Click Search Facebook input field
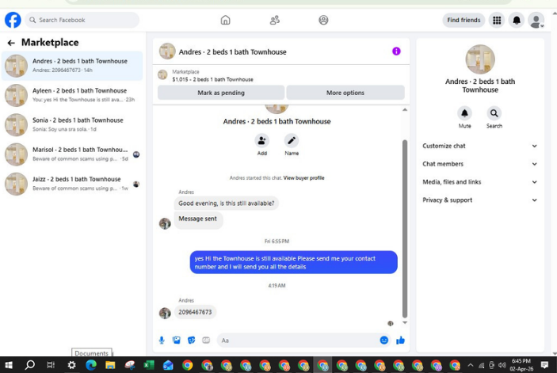Screen dimensions: 557x373 point(82,21)
